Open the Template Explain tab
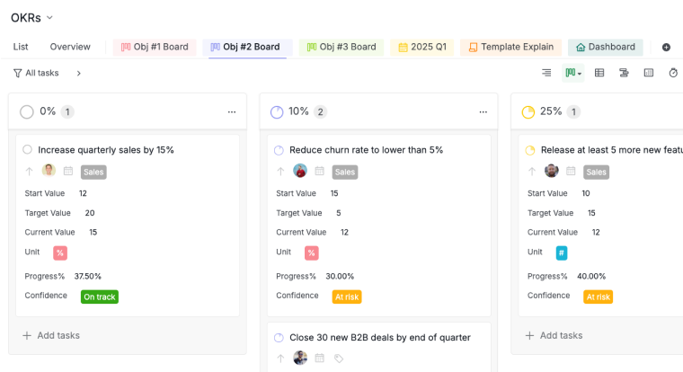683x372 pixels. 511,47
